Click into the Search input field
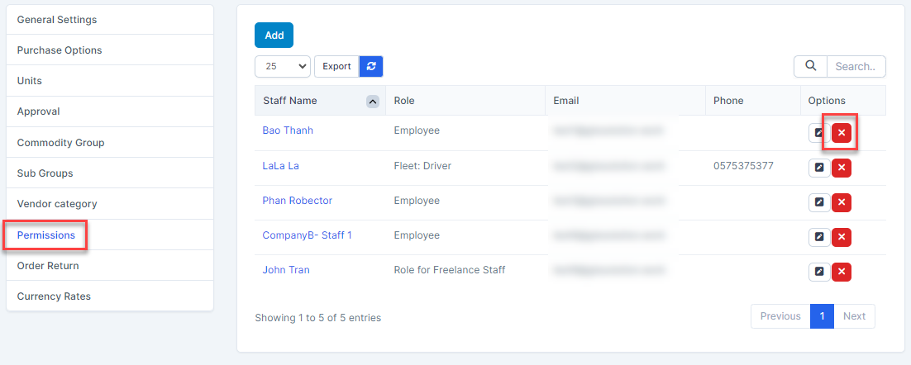The height and width of the screenshot is (365, 911). coord(856,66)
